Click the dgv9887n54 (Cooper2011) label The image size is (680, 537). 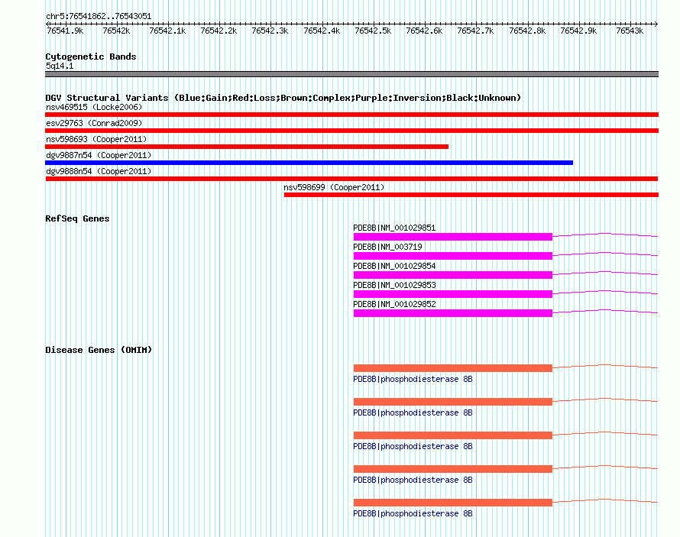point(99,155)
